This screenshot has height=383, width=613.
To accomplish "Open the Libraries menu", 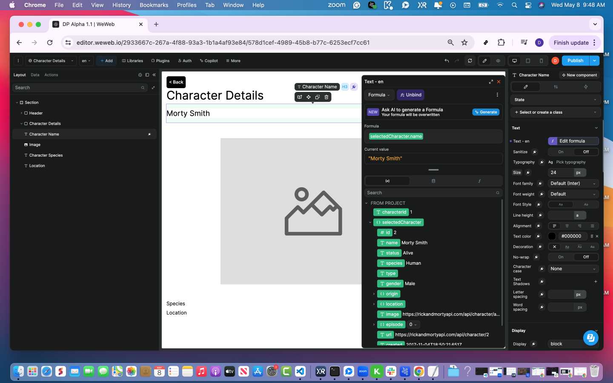I will 132,61.
